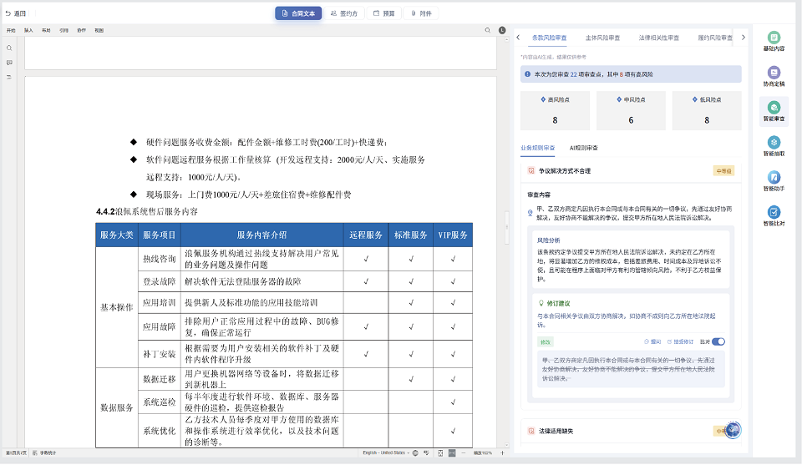Click the locate icon next to 审查内容 text

[530, 213]
